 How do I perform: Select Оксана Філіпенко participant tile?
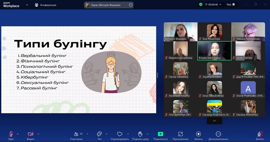[248, 107]
